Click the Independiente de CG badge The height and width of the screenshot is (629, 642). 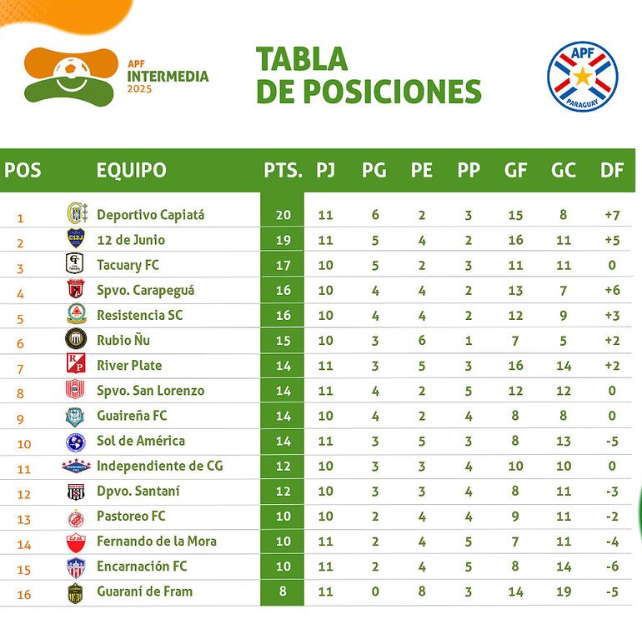point(76,466)
